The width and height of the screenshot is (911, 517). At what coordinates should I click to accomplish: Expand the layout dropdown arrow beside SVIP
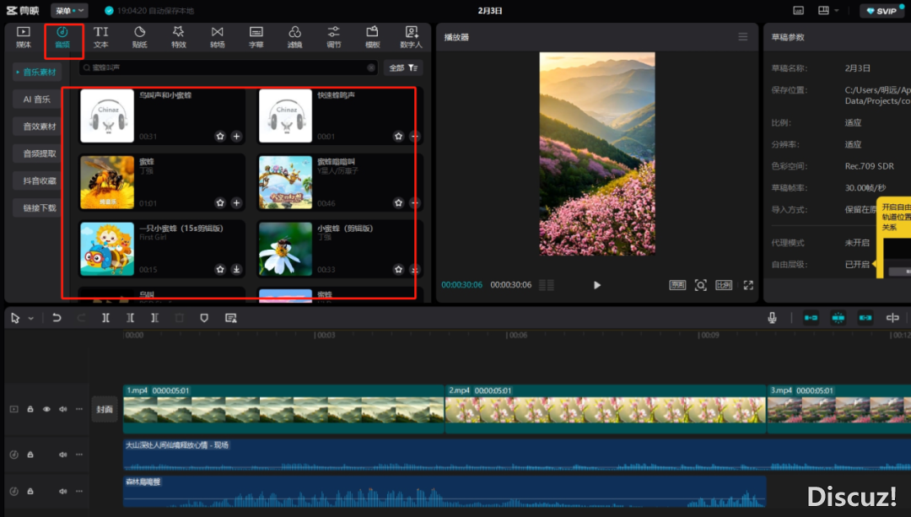point(837,10)
